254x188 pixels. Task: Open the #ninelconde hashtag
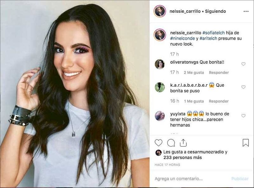182,38
